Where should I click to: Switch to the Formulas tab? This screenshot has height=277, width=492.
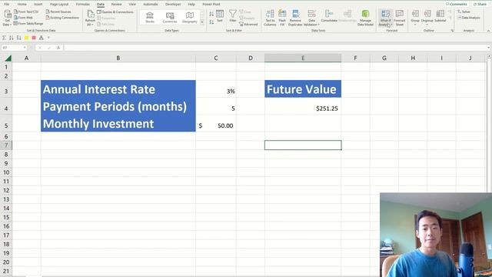[x=82, y=5]
